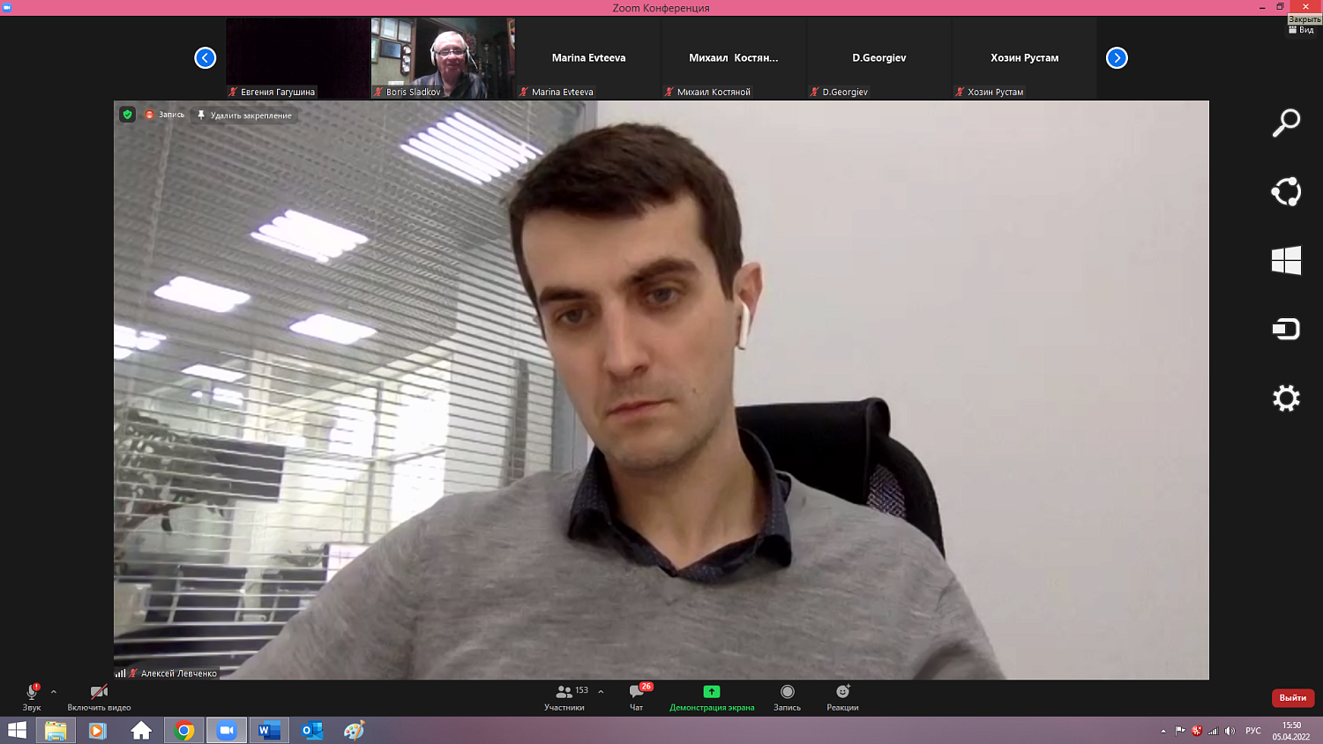Viewport: 1323px width, 744px height.
Task: Open the Reactions (Реакции) menu
Action: click(x=842, y=692)
